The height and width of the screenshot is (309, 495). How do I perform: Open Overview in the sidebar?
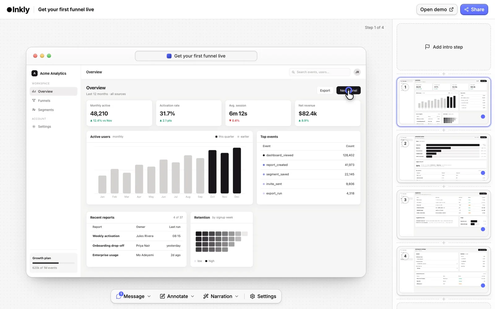point(54,91)
